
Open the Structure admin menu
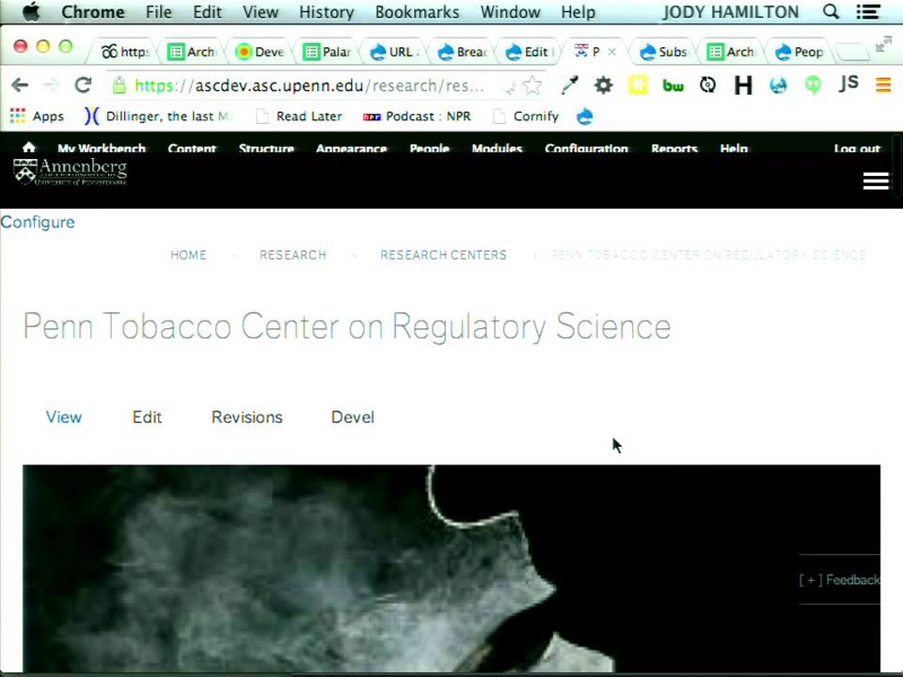pyautogui.click(x=266, y=149)
